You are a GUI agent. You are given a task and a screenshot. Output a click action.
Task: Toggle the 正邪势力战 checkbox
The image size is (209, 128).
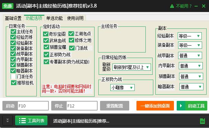tap(46, 55)
